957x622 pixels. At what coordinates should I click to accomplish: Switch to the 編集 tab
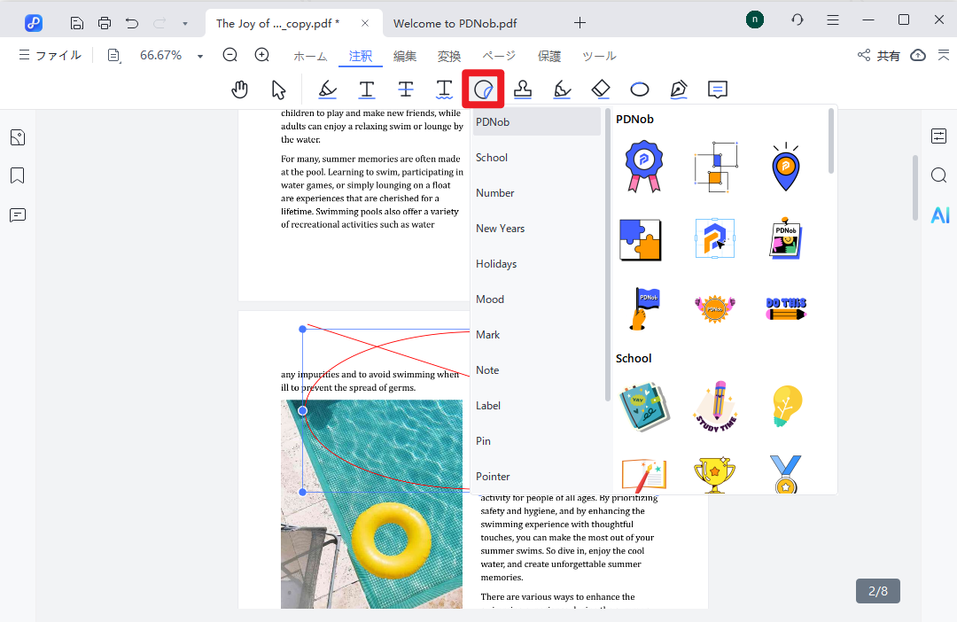(x=405, y=56)
